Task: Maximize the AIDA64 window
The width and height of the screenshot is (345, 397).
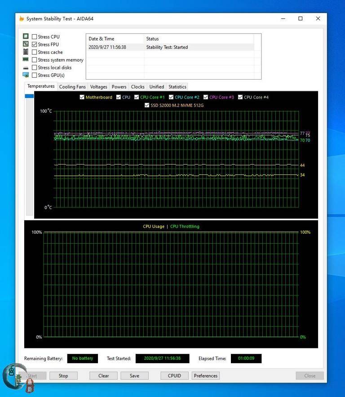Action: click(x=301, y=18)
